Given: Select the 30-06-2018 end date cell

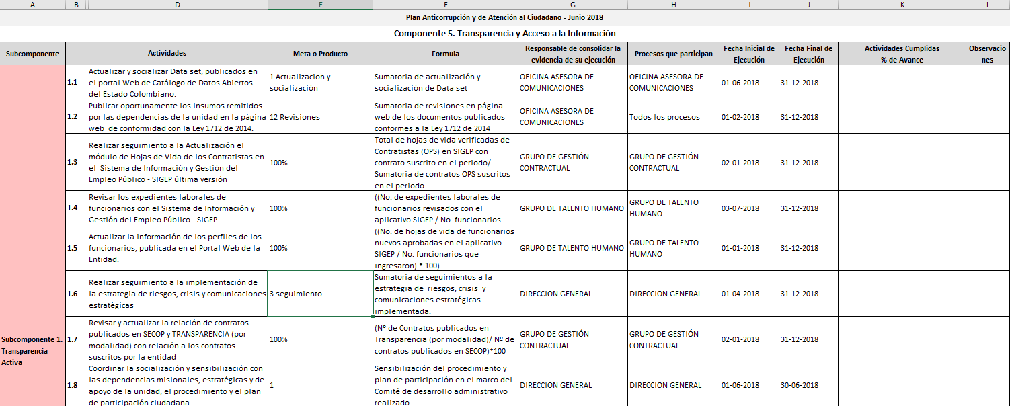Looking at the screenshot, I should (x=808, y=385).
